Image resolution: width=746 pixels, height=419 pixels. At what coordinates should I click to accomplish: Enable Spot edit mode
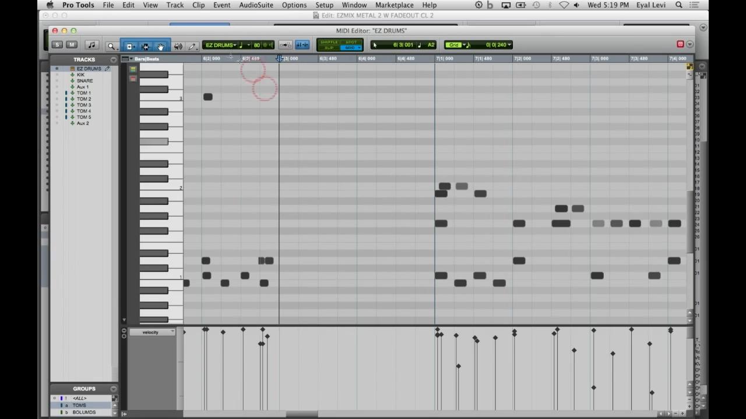351,42
